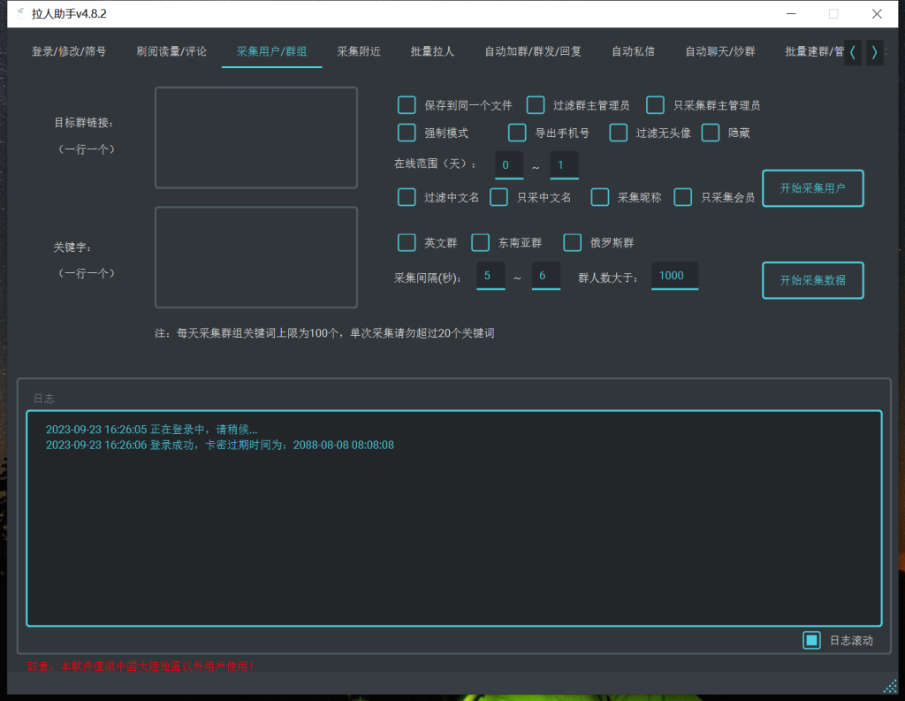
Task: Click the 开始采集用户 button
Action: (x=812, y=188)
